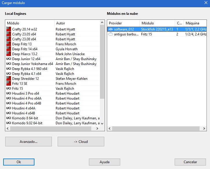The image size is (210, 169).
Task: Open Ayuda help
Action: tap(105, 162)
